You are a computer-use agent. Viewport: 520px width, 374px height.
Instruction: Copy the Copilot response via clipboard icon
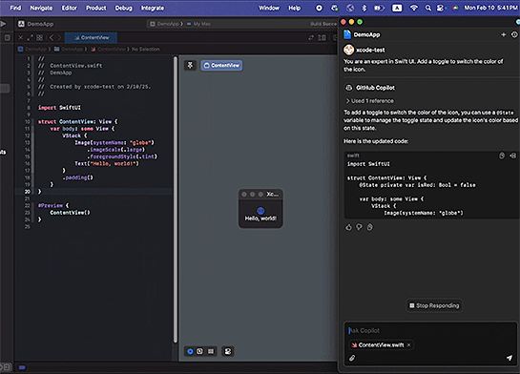pyautogui.click(x=370, y=227)
